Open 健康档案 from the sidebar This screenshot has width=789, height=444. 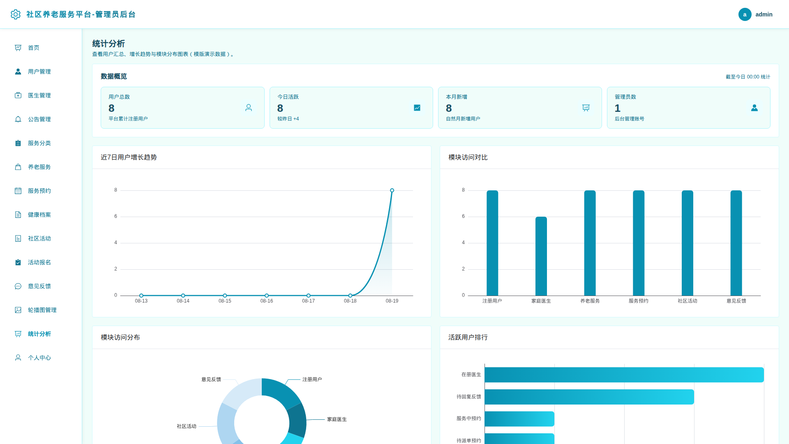tap(41, 215)
